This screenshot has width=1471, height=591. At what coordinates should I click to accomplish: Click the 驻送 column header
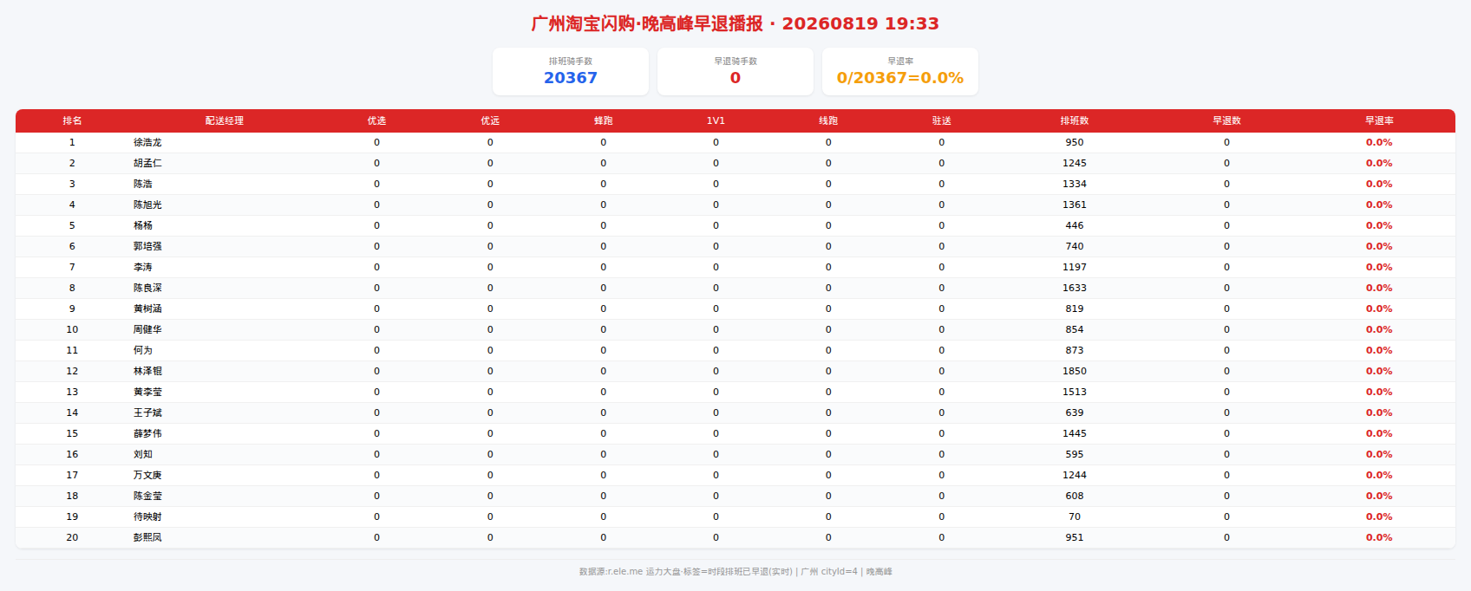click(x=942, y=120)
